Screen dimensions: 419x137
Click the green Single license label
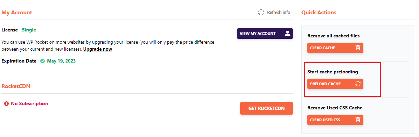(29, 30)
